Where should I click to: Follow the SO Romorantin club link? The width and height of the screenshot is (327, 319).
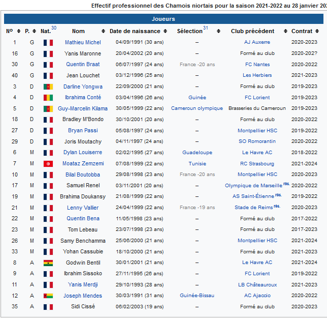(257, 141)
